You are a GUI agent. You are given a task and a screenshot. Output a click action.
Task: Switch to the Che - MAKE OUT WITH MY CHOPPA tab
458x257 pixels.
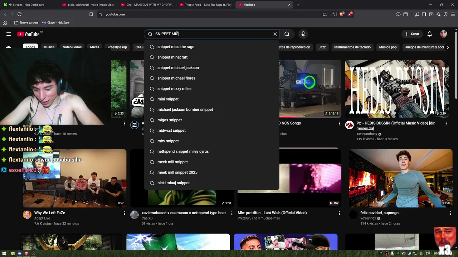(x=147, y=5)
